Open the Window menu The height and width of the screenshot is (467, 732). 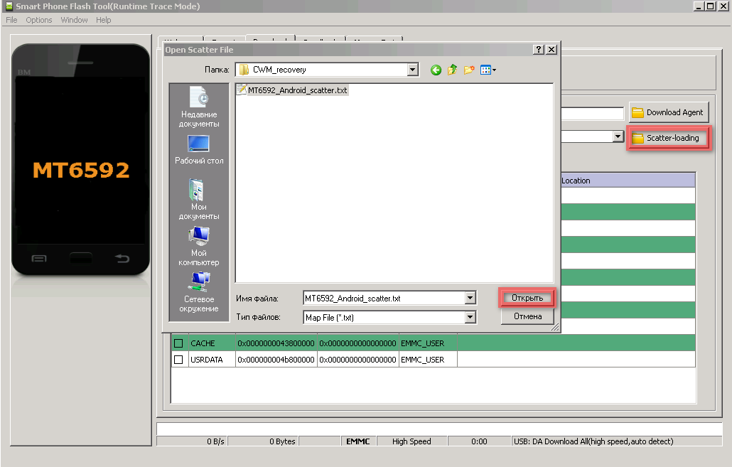(x=75, y=20)
